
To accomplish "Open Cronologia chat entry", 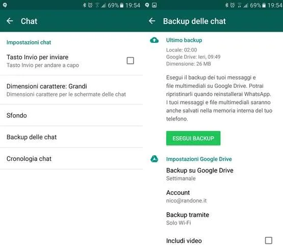I will [x=71, y=159].
